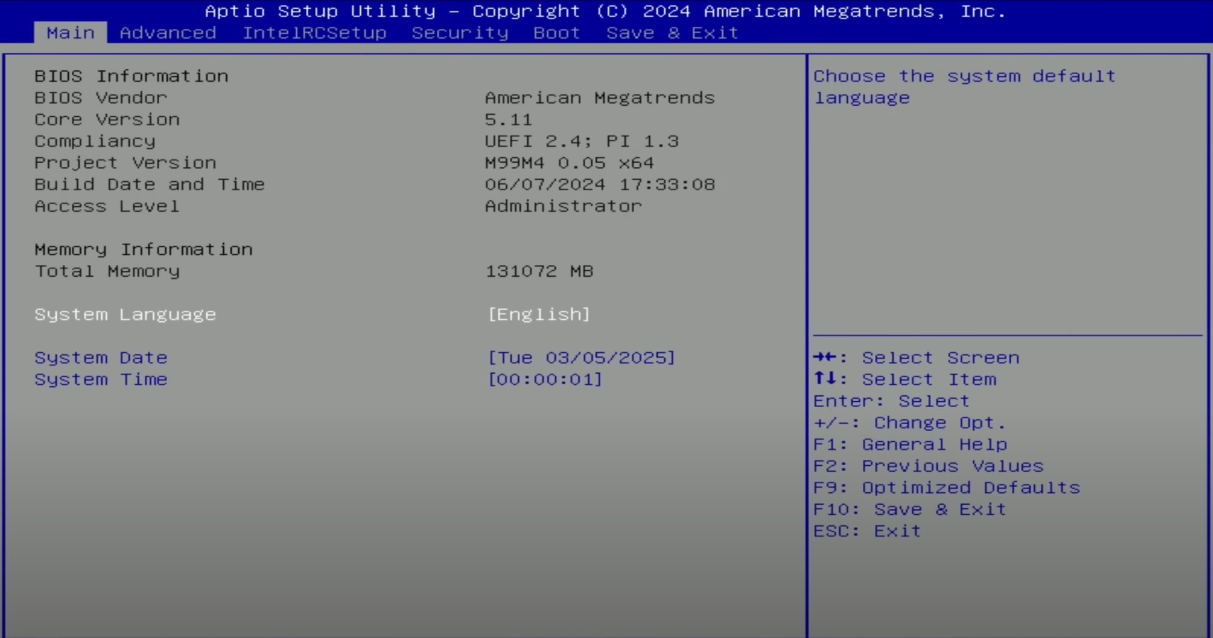Open the IntelRCSetup tab
Screen dimensions: 1213x638
[x=314, y=33]
